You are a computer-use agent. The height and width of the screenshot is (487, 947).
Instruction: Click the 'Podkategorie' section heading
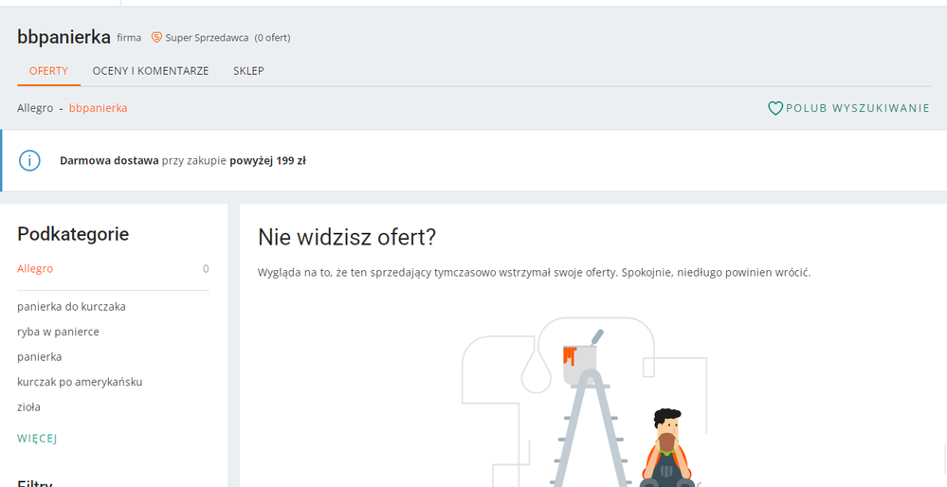coord(73,234)
